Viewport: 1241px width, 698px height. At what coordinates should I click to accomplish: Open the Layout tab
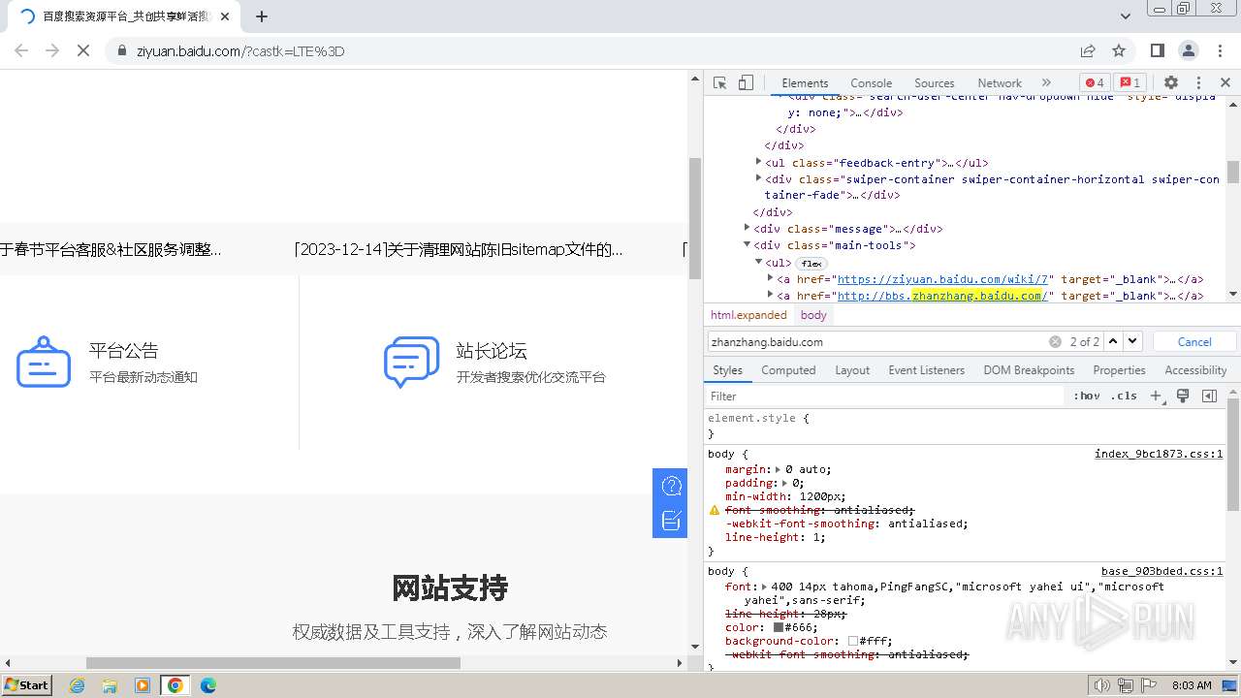tap(852, 370)
